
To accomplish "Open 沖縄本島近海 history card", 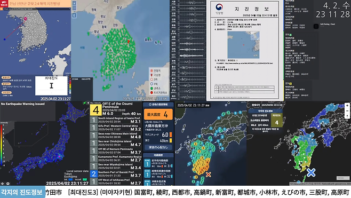I will [158, 183].
